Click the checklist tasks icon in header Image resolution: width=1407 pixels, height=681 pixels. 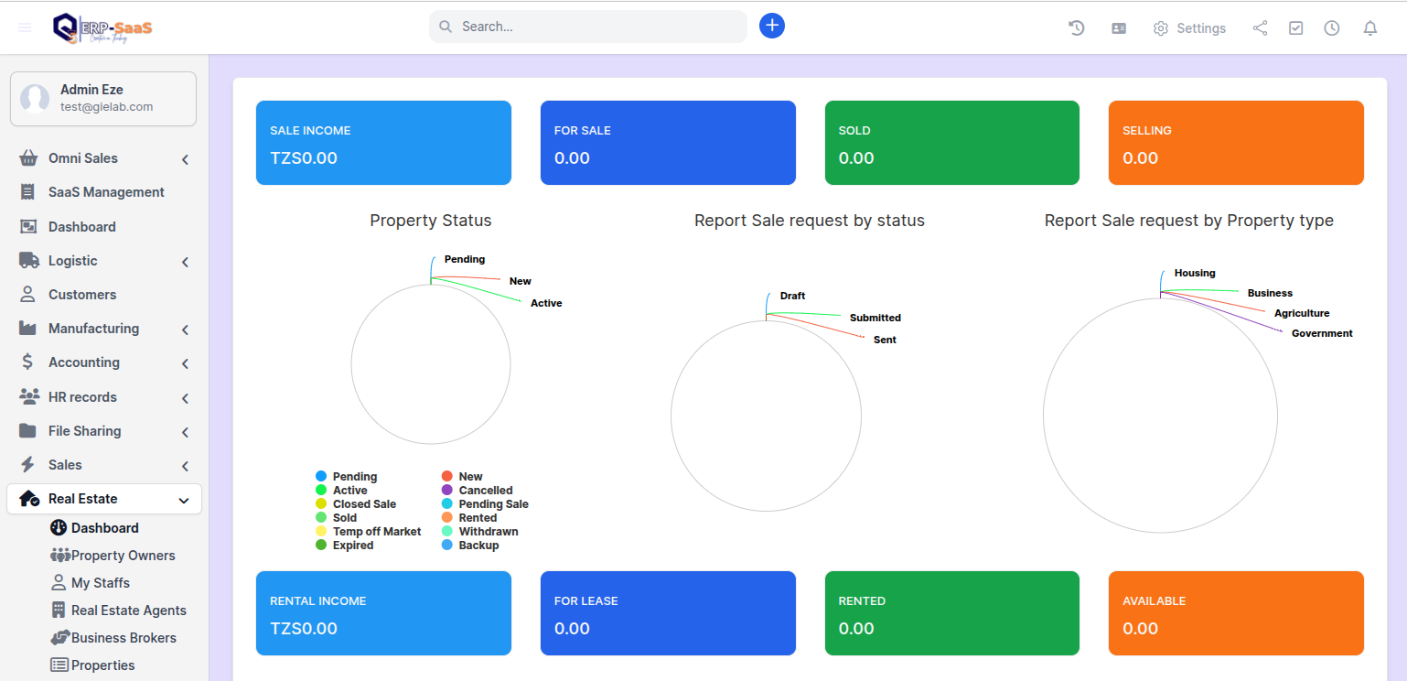[1295, 28]
